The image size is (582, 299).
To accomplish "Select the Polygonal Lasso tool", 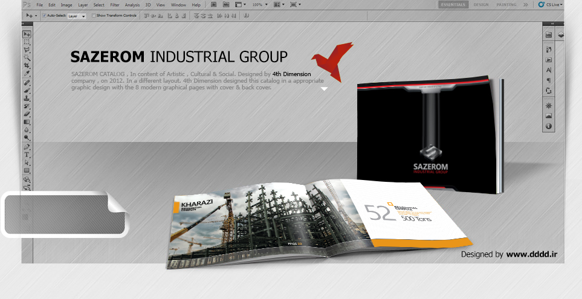I will pyautogui.click(x=27, y=50).
